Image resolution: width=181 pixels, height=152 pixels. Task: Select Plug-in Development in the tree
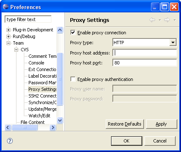pos(33,30)
